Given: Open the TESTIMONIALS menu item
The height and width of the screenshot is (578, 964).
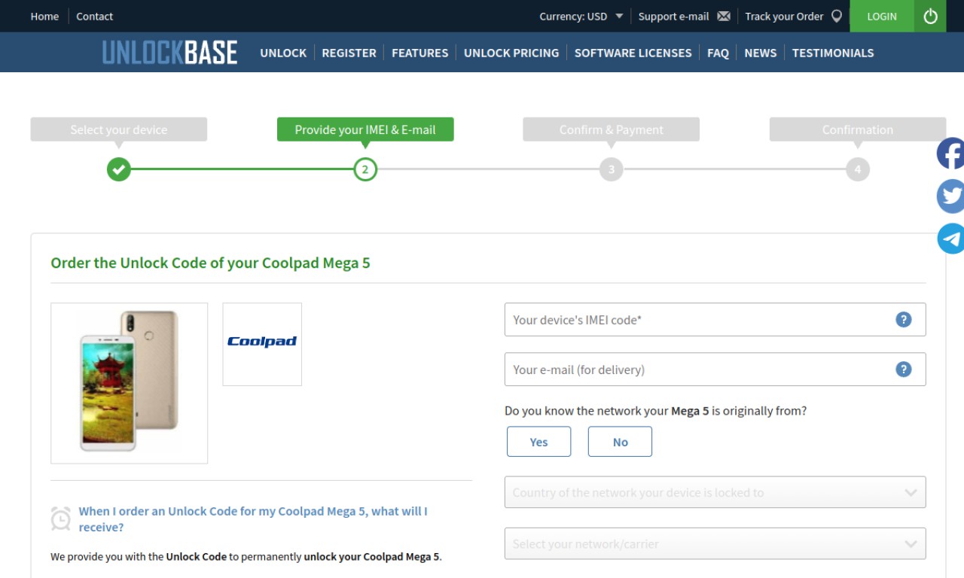Looking at the screenshot, I should (x=833, y=53).
